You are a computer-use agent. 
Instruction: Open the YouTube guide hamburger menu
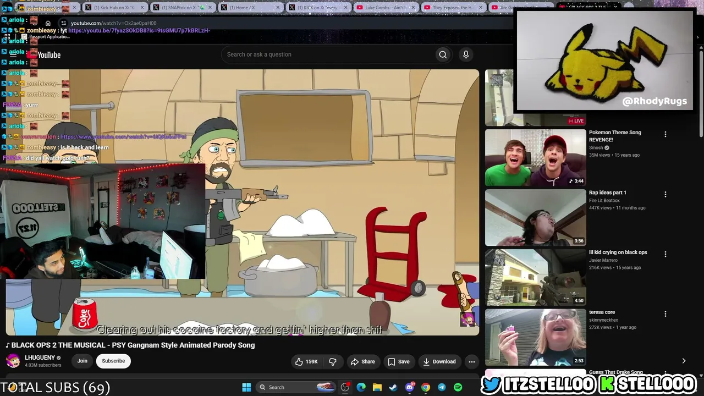pos(13,54)
